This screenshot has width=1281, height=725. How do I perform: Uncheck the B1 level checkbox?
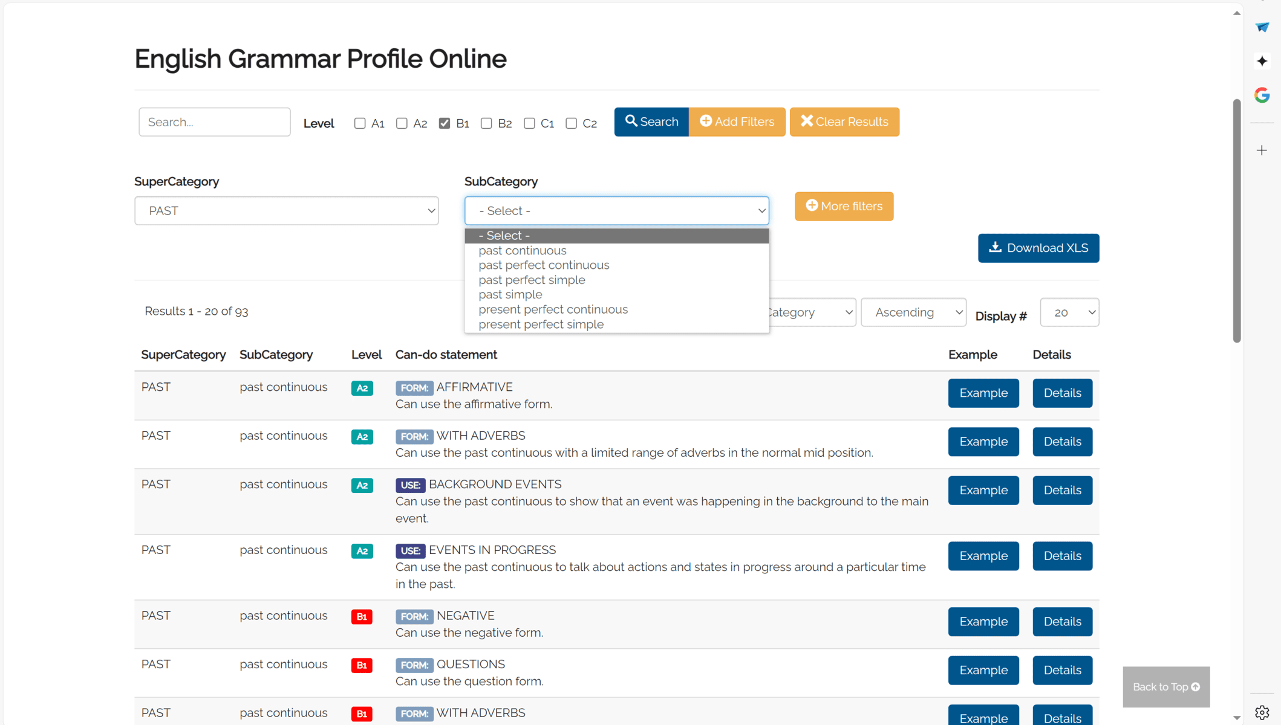445,123
